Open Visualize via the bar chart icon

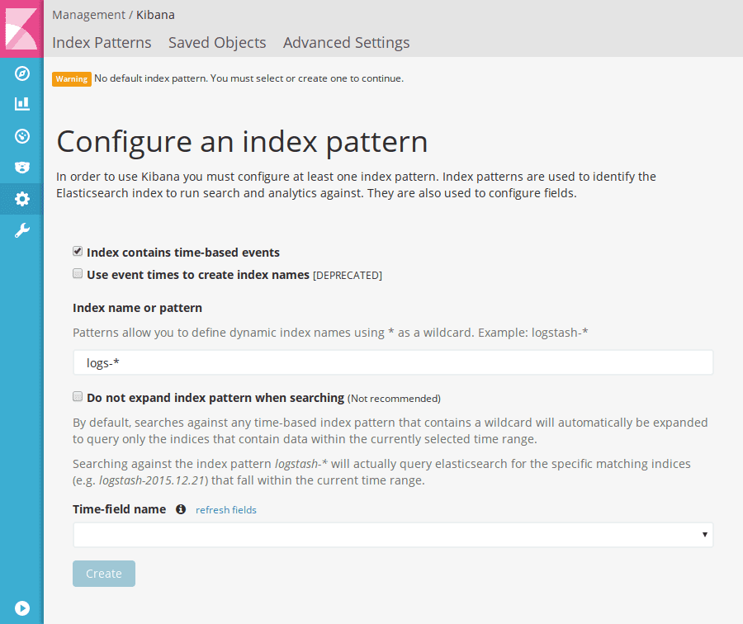click(x=21, y=104)
